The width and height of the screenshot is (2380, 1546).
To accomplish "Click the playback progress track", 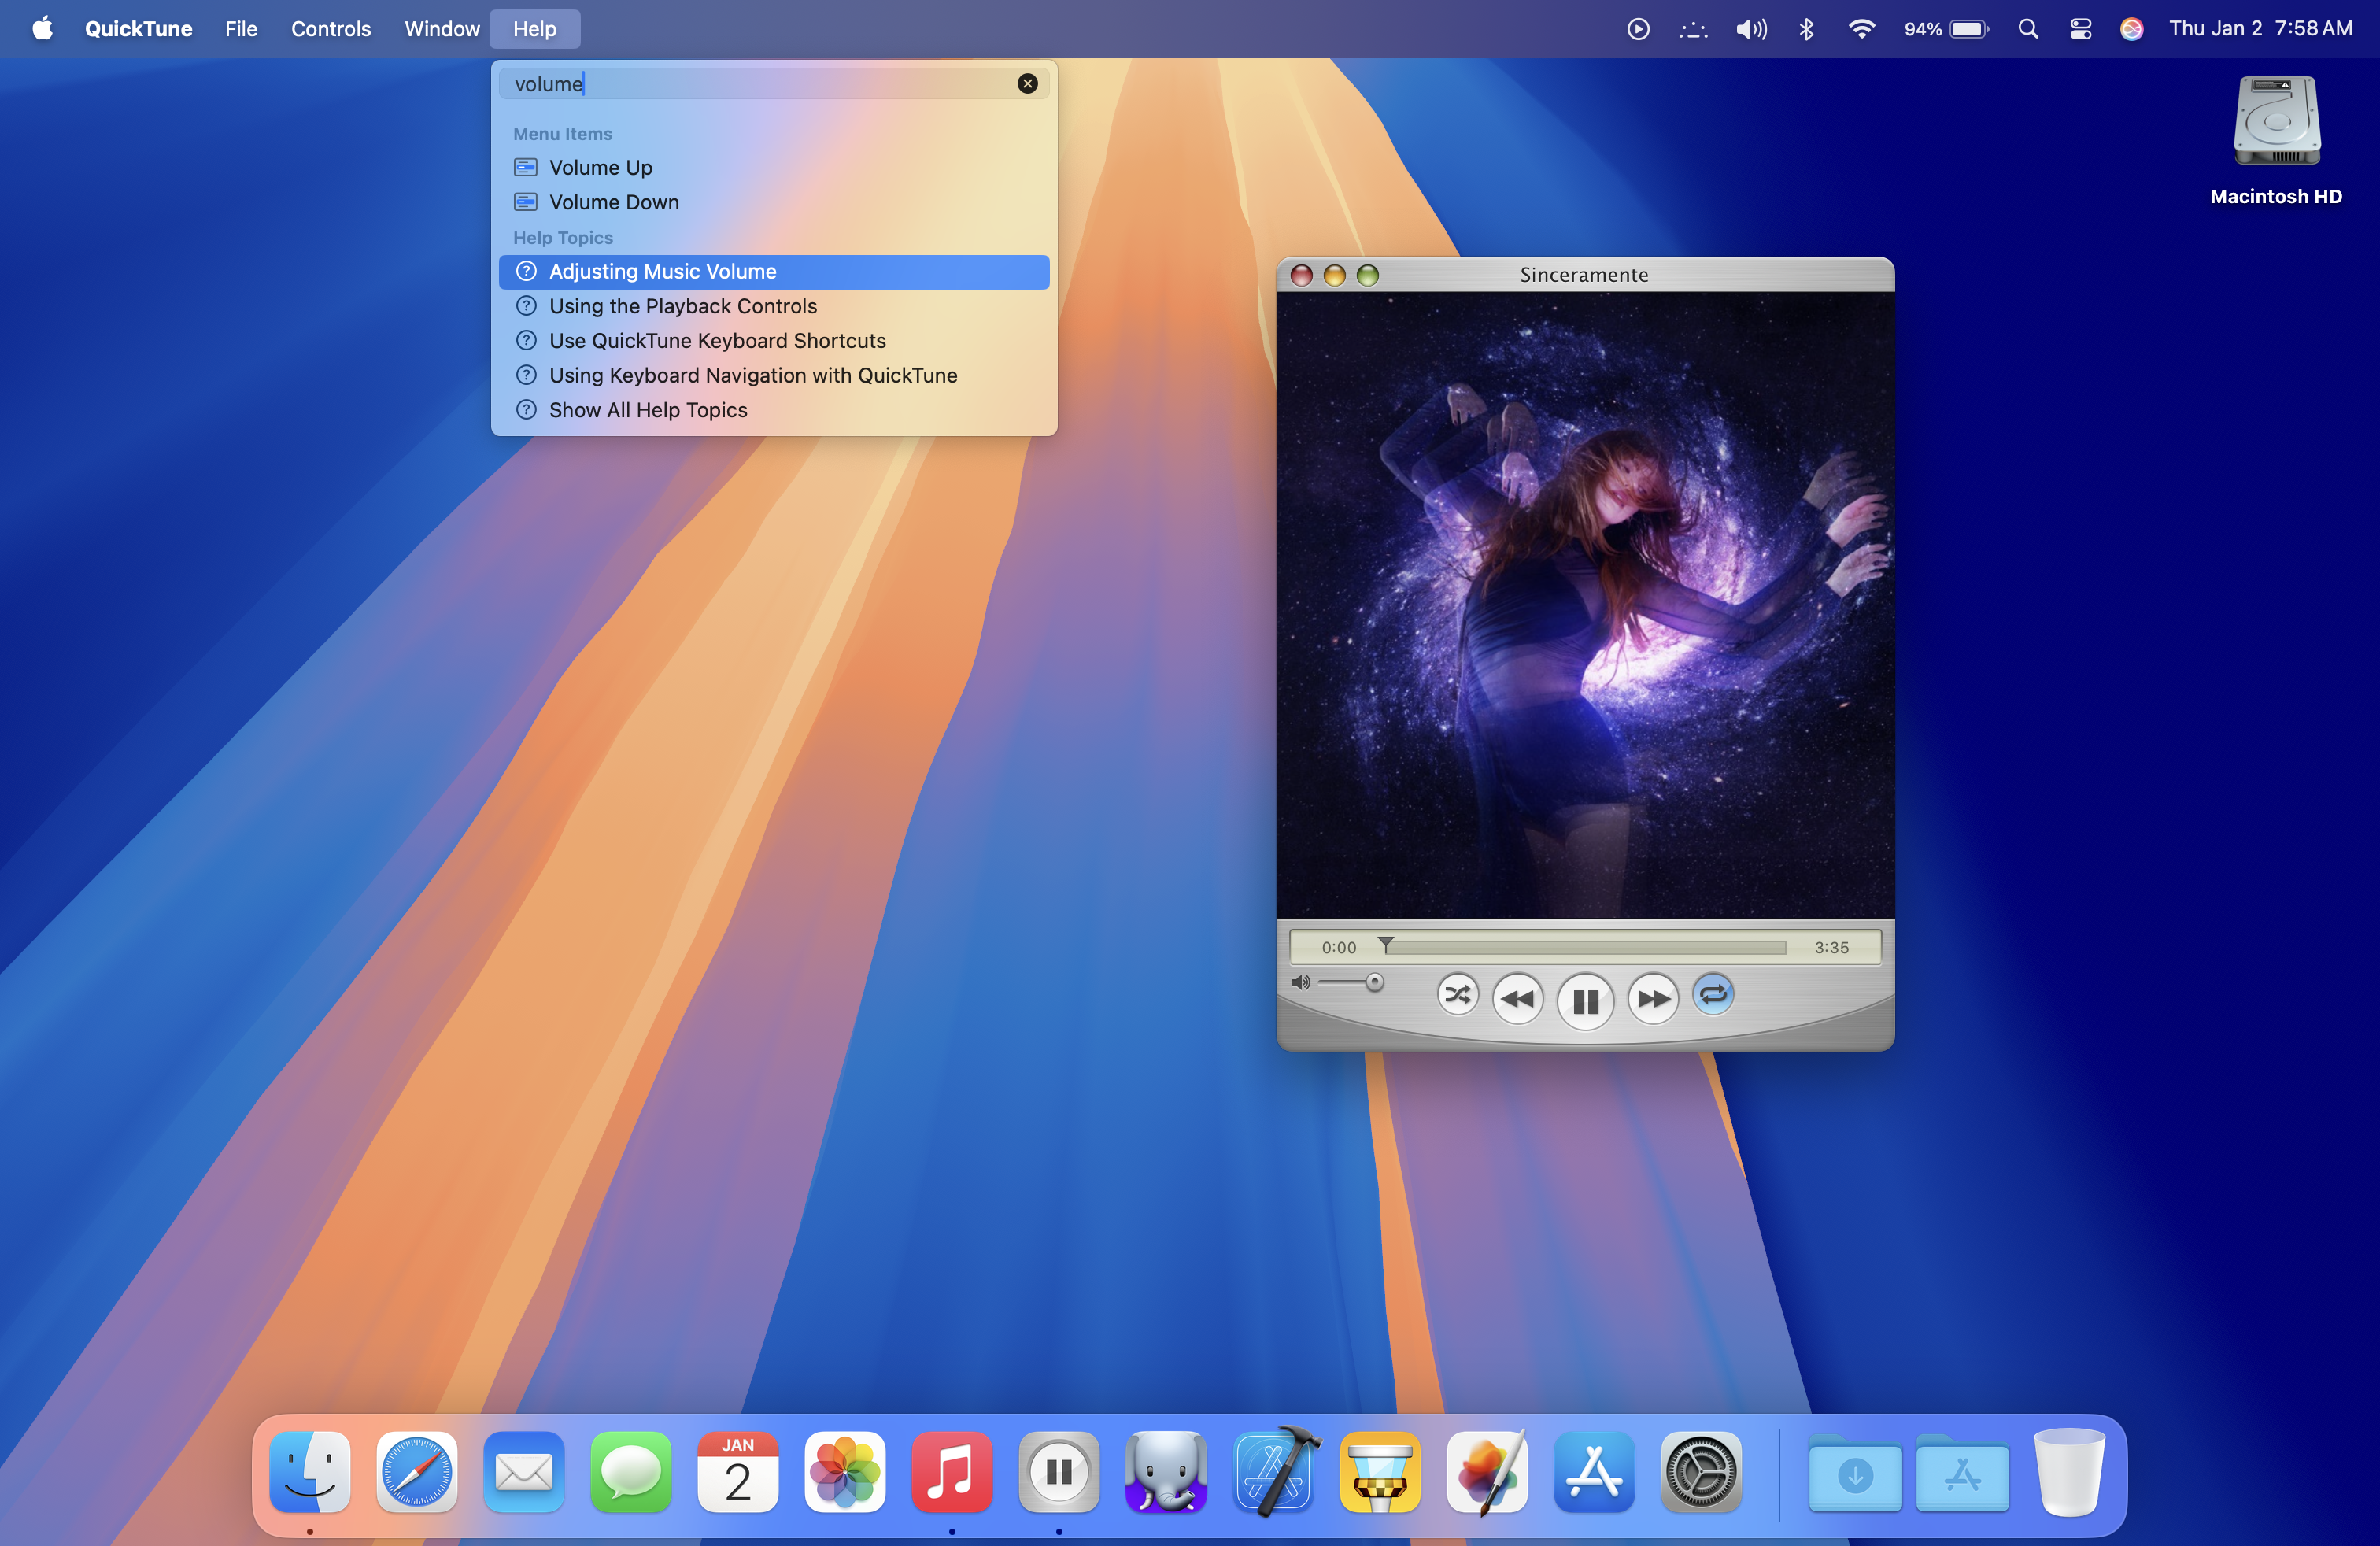I will (1585, 948).
